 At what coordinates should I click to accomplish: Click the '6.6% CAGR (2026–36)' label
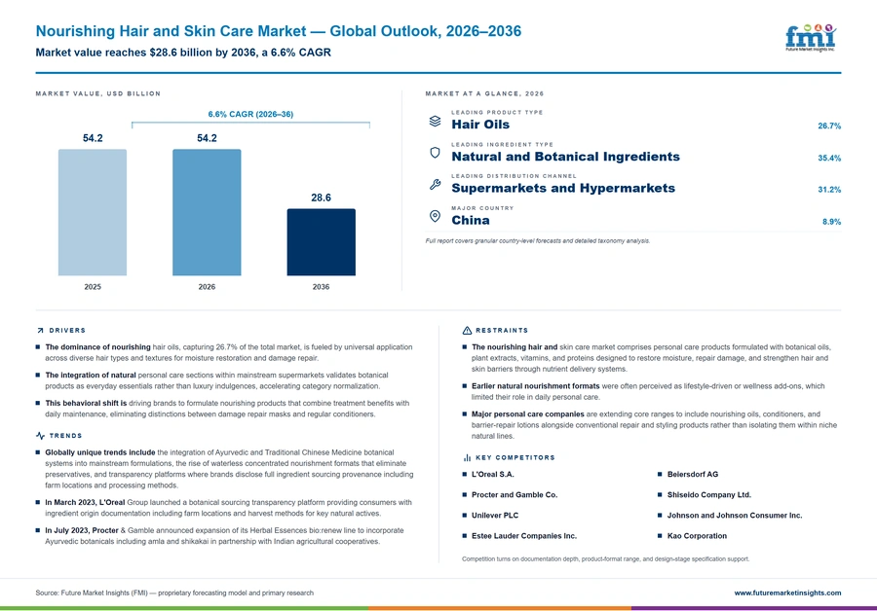250,114
